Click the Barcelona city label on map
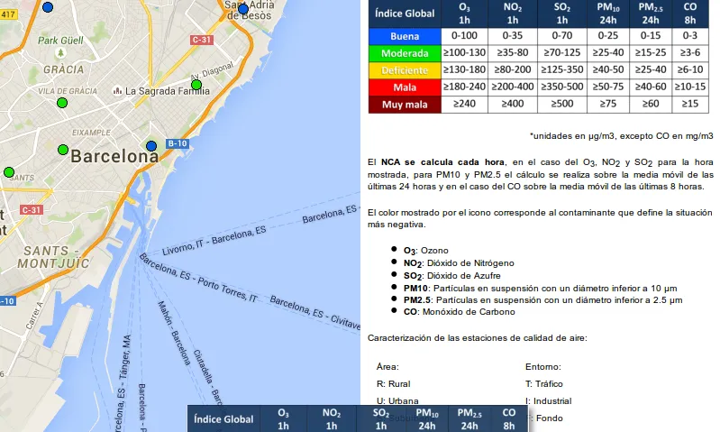The image size is (720, 432). coord(114,156)
